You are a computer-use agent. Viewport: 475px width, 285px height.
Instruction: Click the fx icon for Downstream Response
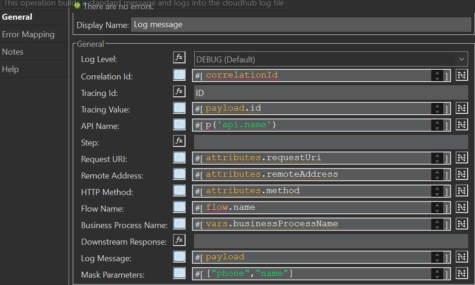click(179, 240)
